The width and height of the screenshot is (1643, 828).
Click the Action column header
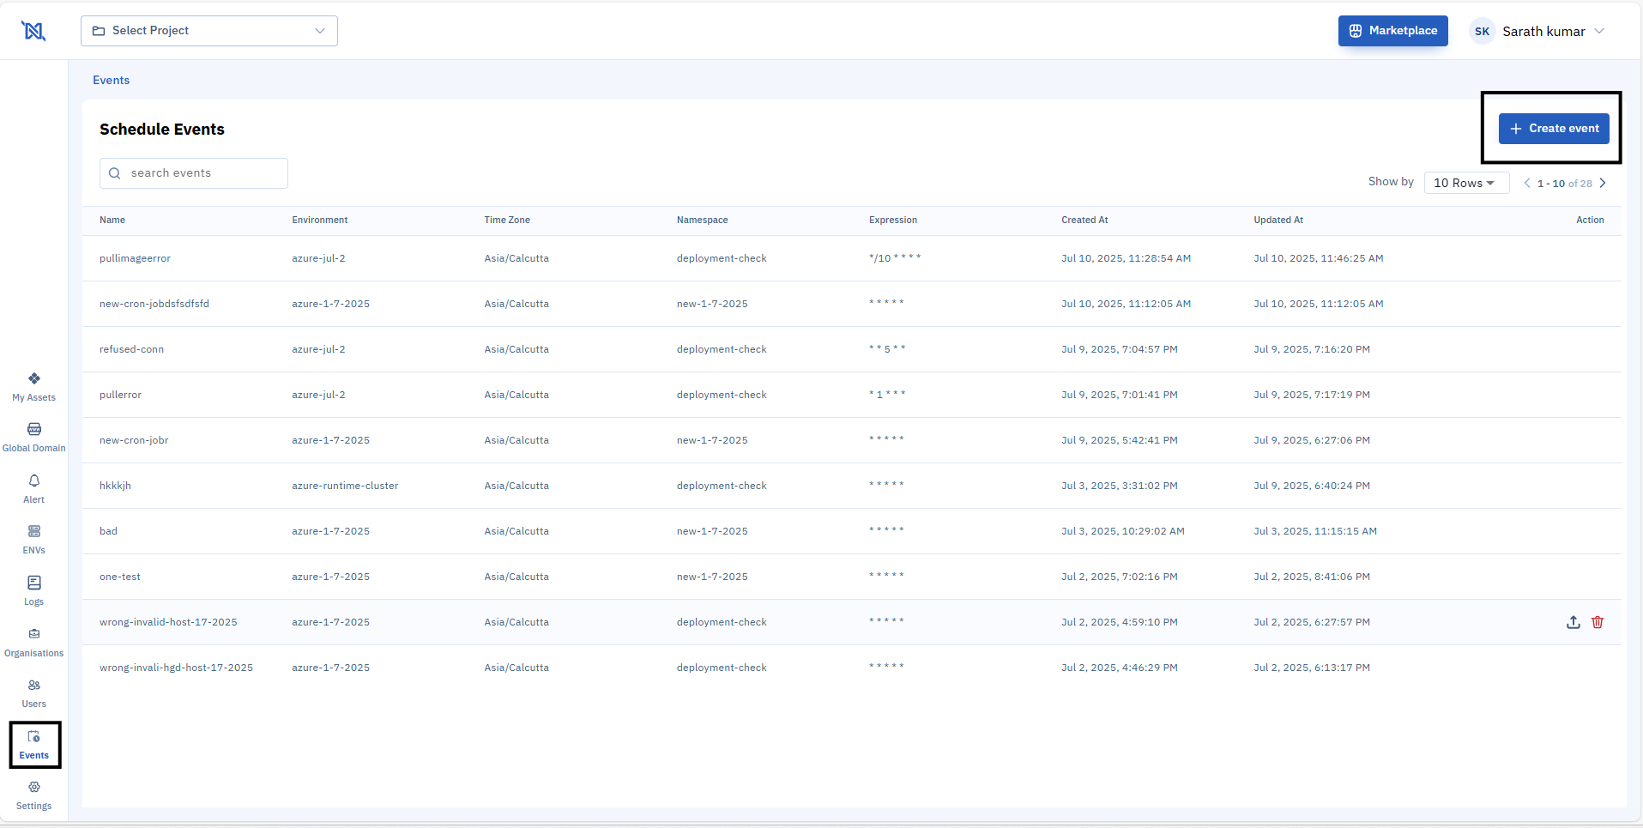[x=1590, y=221]
